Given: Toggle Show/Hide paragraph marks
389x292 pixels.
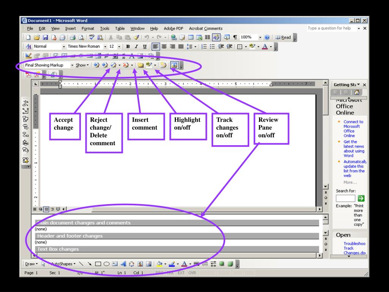Looking at the screenshot, I should 235,38.
